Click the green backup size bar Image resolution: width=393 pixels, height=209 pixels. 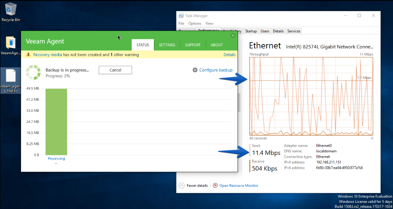(56, 122)
